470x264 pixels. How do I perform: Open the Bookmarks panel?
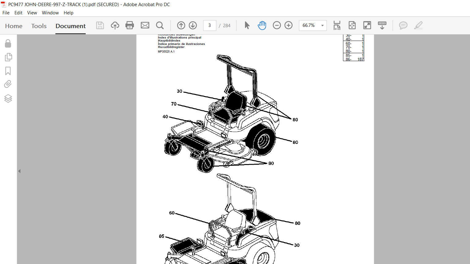[8, 71]
